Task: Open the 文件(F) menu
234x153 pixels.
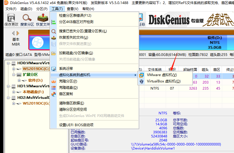Action: coord(11,9)
